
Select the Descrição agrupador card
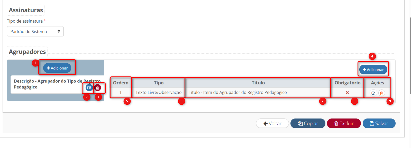(x=46, y=84)
